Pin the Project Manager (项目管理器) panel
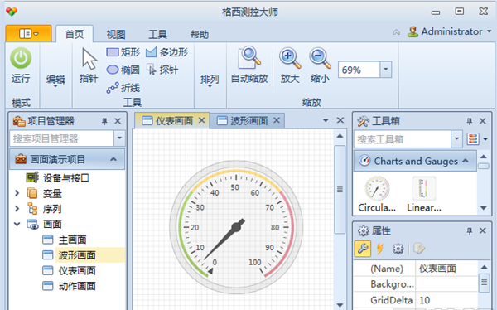 (104, 121)
